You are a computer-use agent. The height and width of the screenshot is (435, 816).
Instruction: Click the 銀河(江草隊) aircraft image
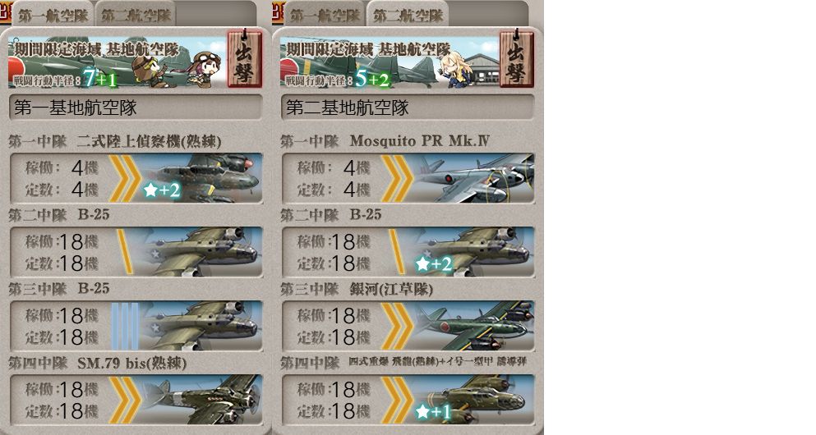tap(475, 326)
